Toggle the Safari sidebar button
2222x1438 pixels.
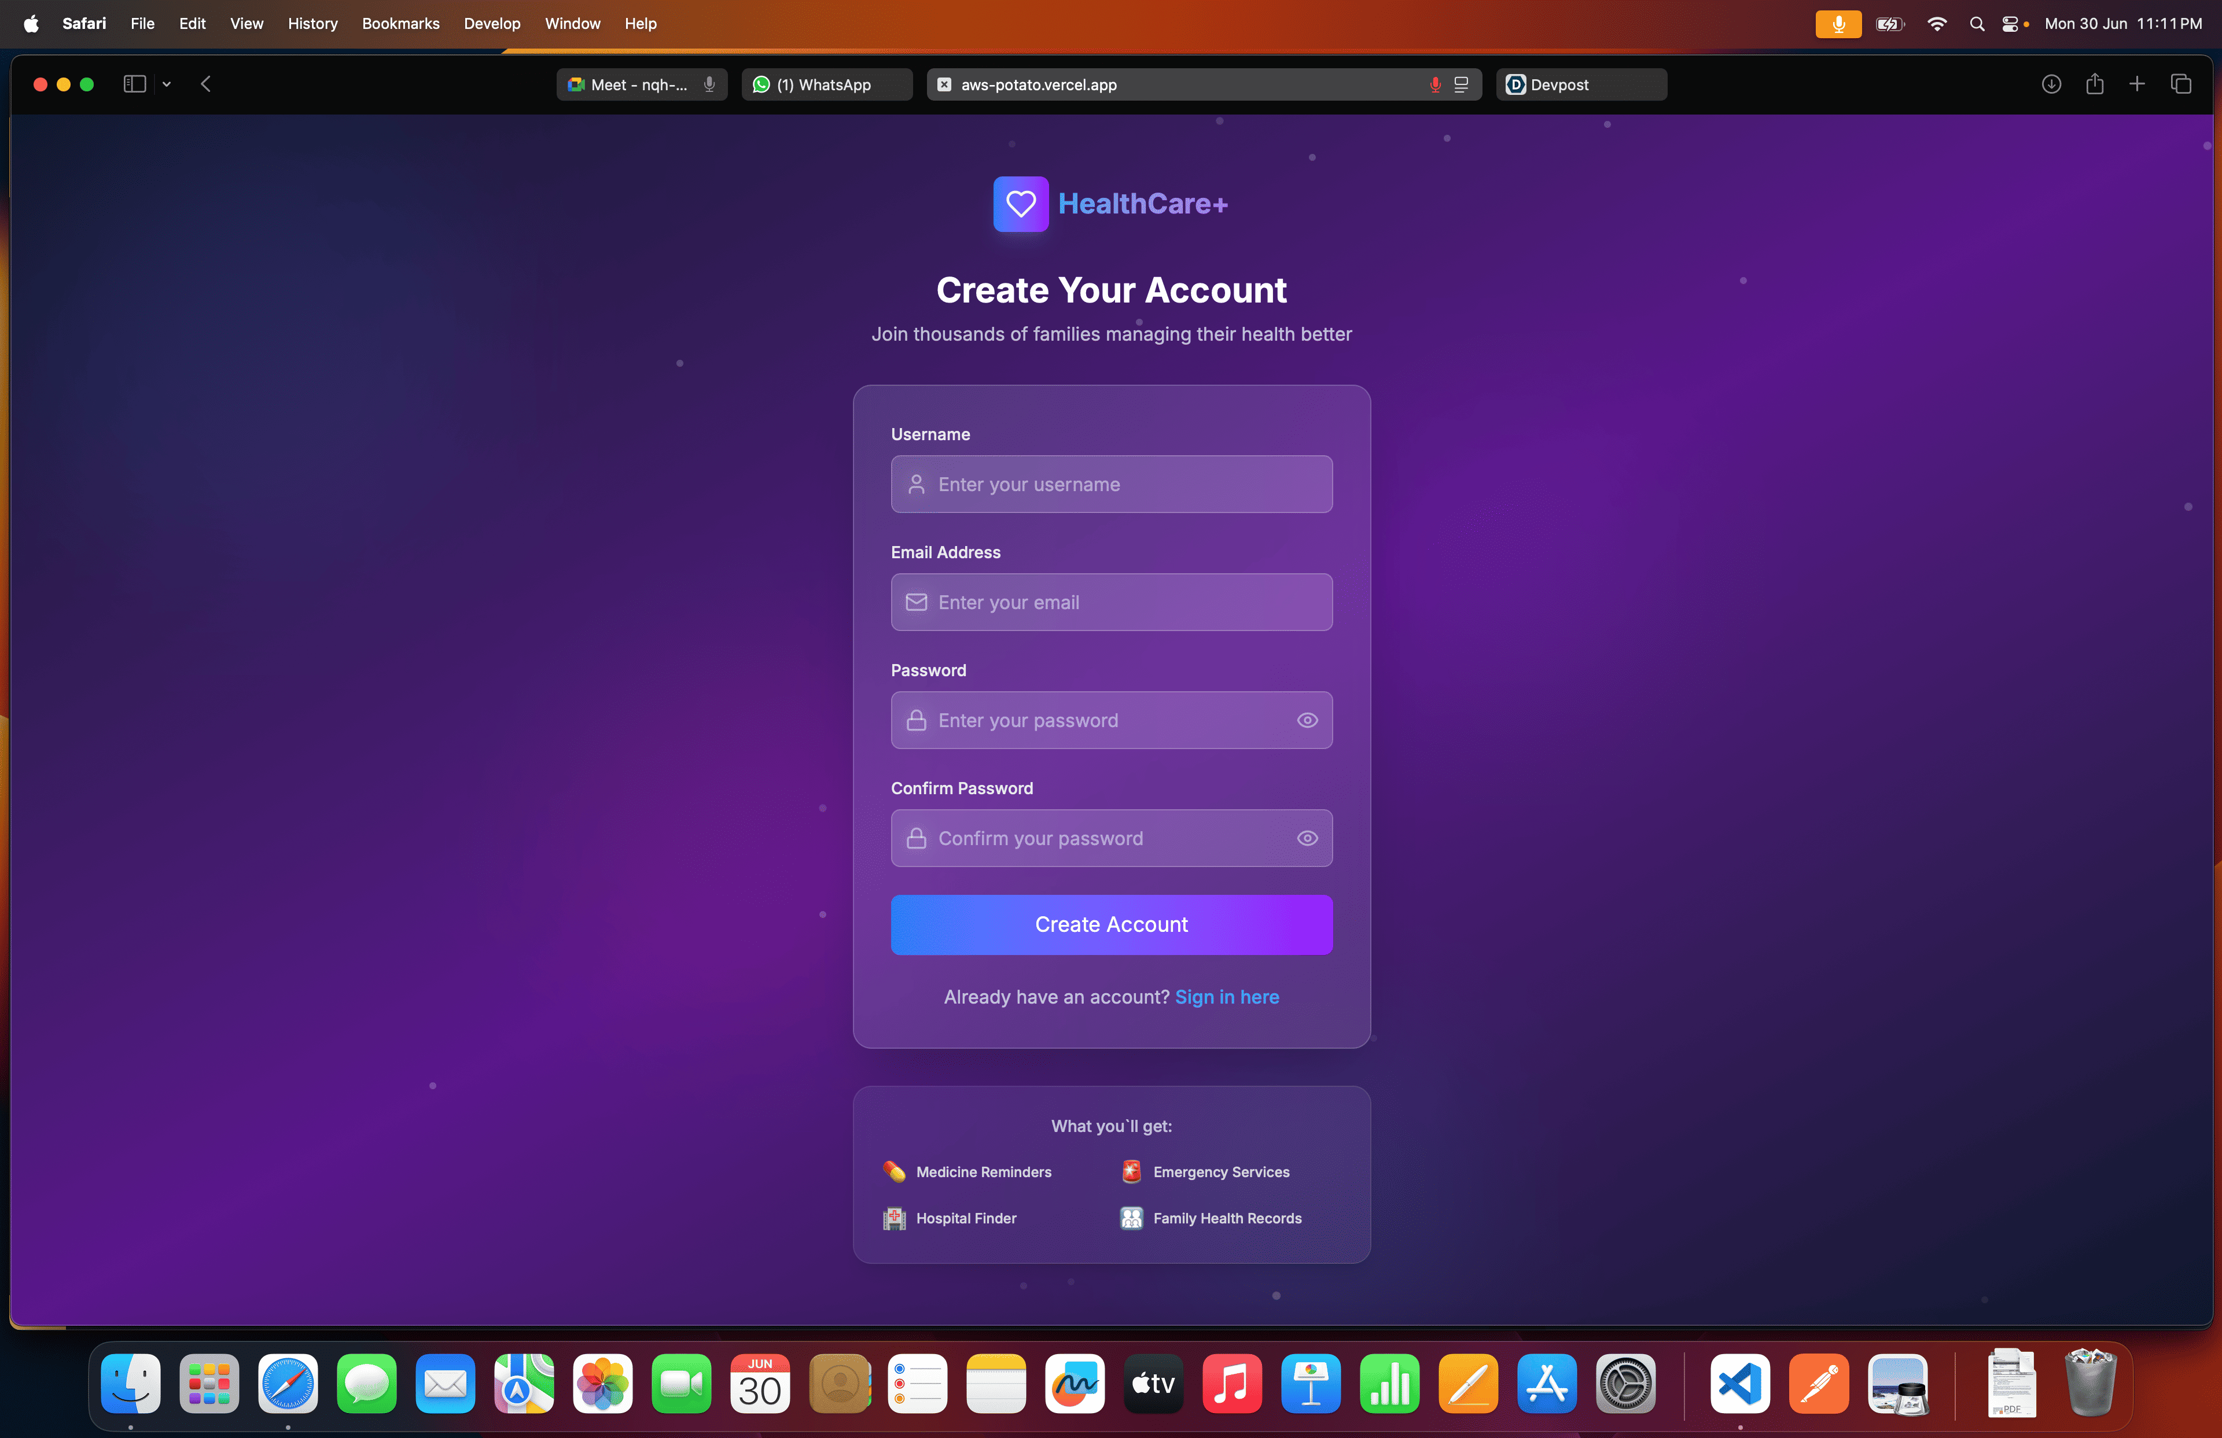coord(134,84)
